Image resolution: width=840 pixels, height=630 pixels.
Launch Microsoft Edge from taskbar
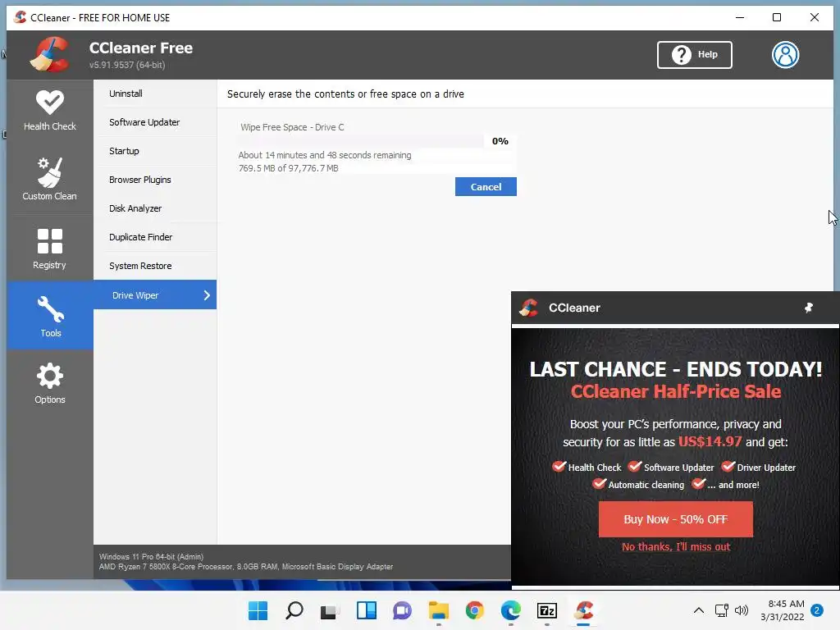(x=510, y=610)
